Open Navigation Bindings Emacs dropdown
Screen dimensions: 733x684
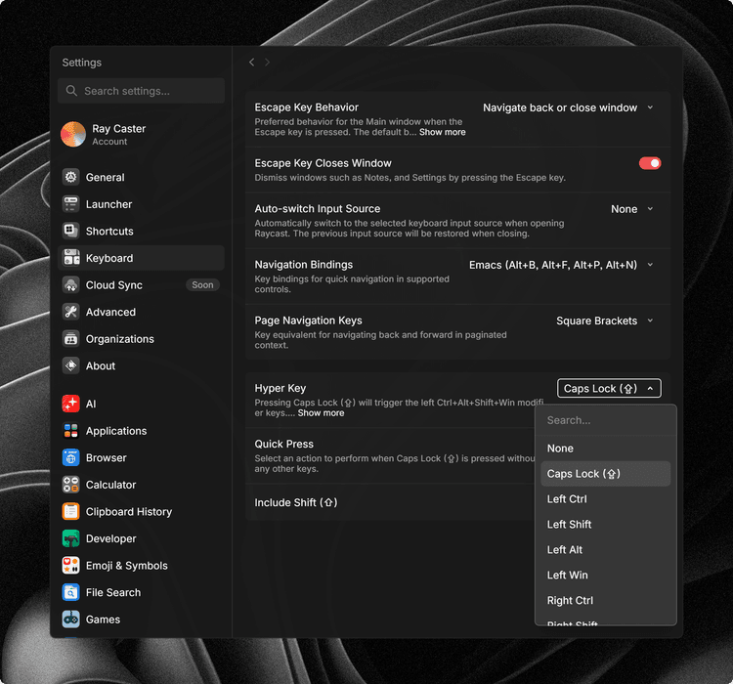tap(561, 265)
